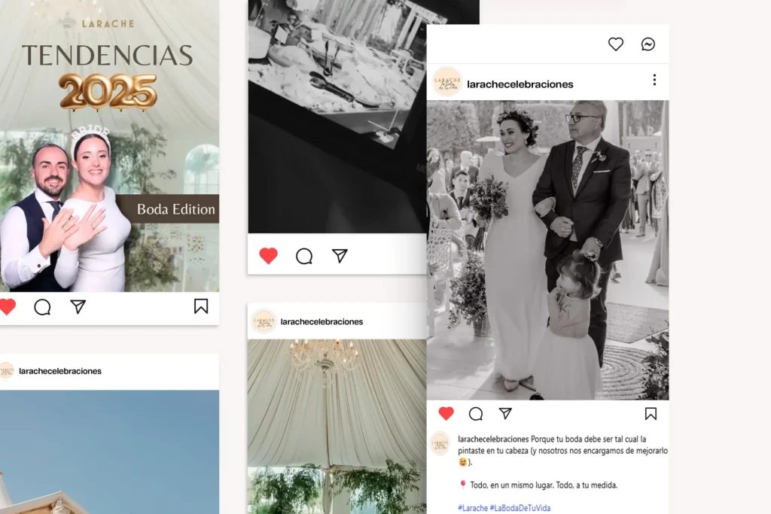This screenshot has width=771, height=514.
Task: Open the Tendencias 2025 Boda Edition image
Action: pos(109,145)
